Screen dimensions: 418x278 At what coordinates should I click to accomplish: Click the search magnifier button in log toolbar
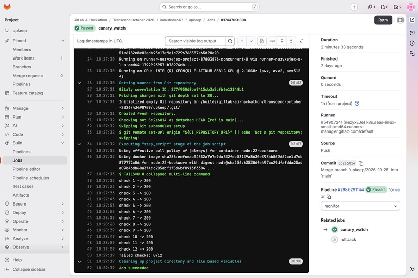[230, 41]
